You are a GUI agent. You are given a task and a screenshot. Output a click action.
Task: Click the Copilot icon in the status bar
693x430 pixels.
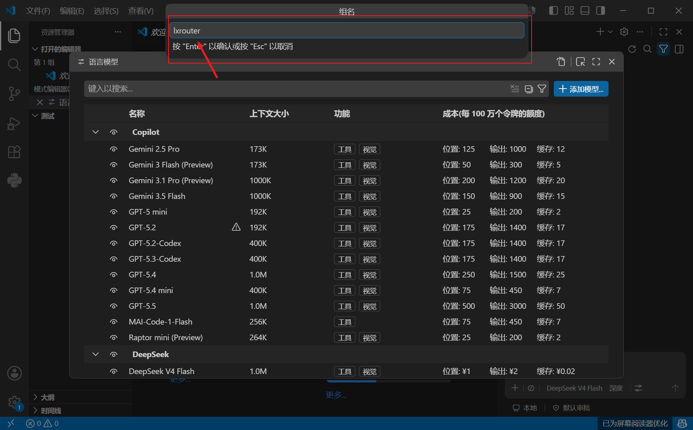[x=682, y=424]
